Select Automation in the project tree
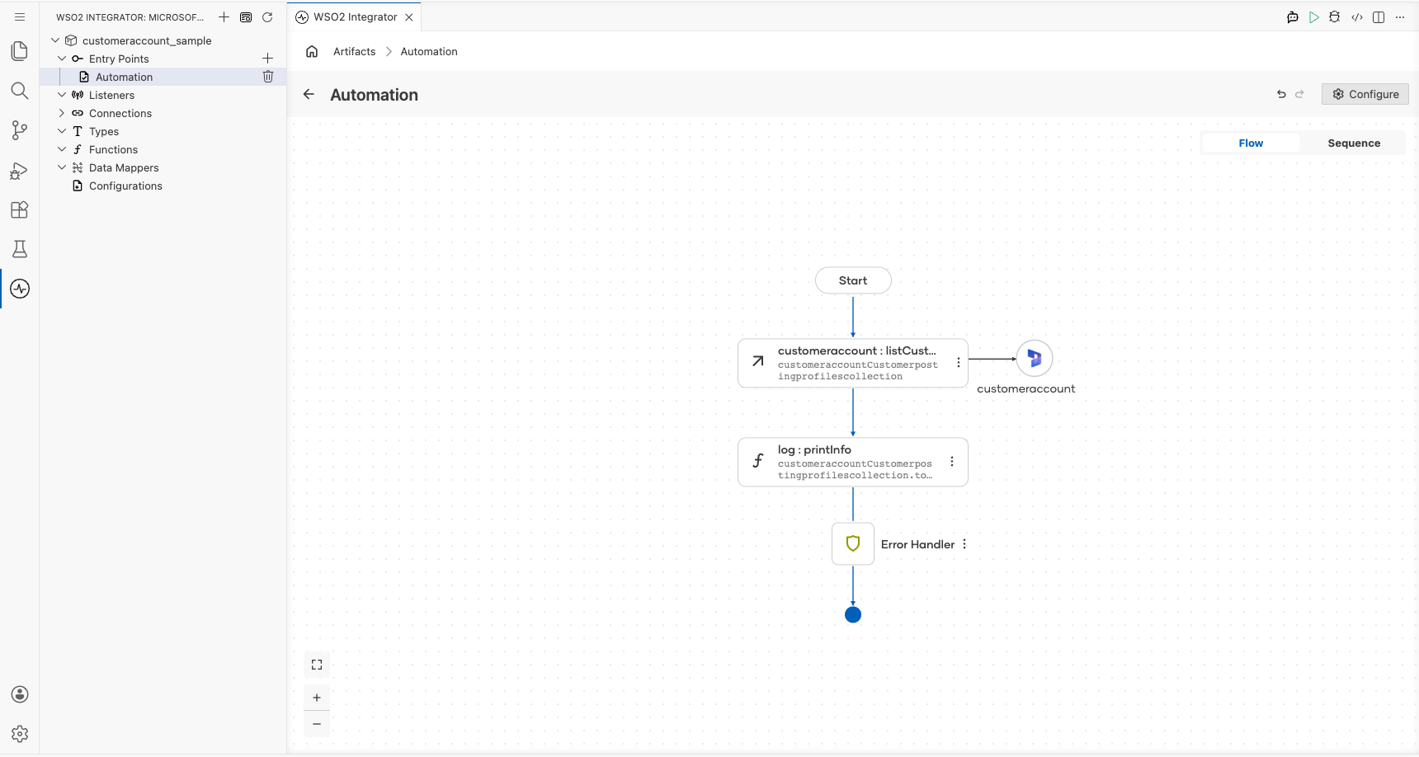Image resolution: width=1419 pixels, height=757 pixels. tap(124, 77)
